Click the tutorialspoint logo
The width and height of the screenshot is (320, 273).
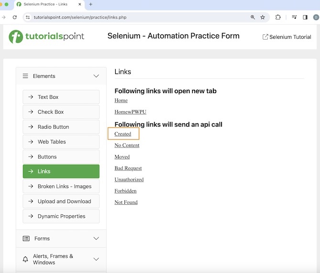tap(46, 36)
